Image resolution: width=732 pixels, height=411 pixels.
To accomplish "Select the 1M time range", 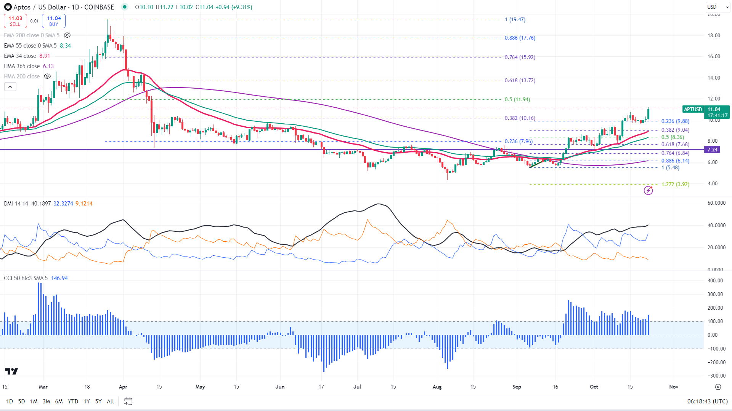I will tap(34, 401).
